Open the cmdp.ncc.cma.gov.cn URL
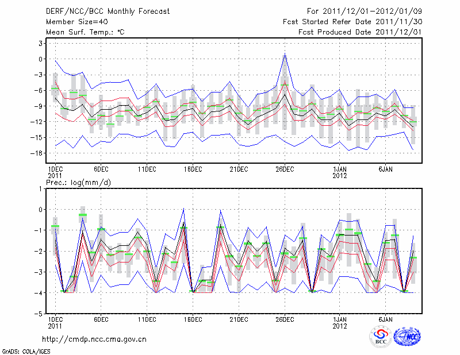The height and width of the screenshot is (355, 460). click(x=94, y=339)
